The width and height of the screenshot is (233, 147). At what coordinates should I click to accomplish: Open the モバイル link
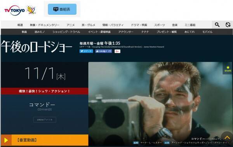point(207,32)
